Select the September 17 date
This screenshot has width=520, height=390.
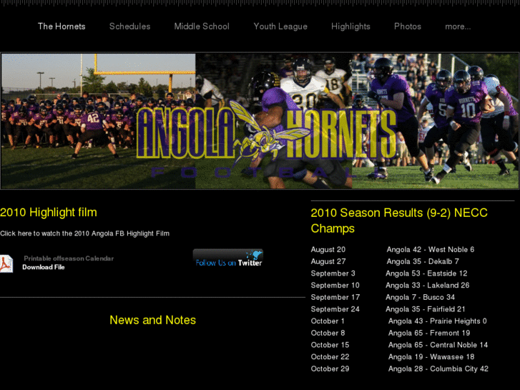point(335,297)
